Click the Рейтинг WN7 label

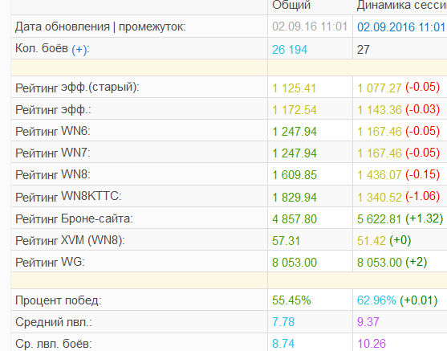click(x=53, y=153)
